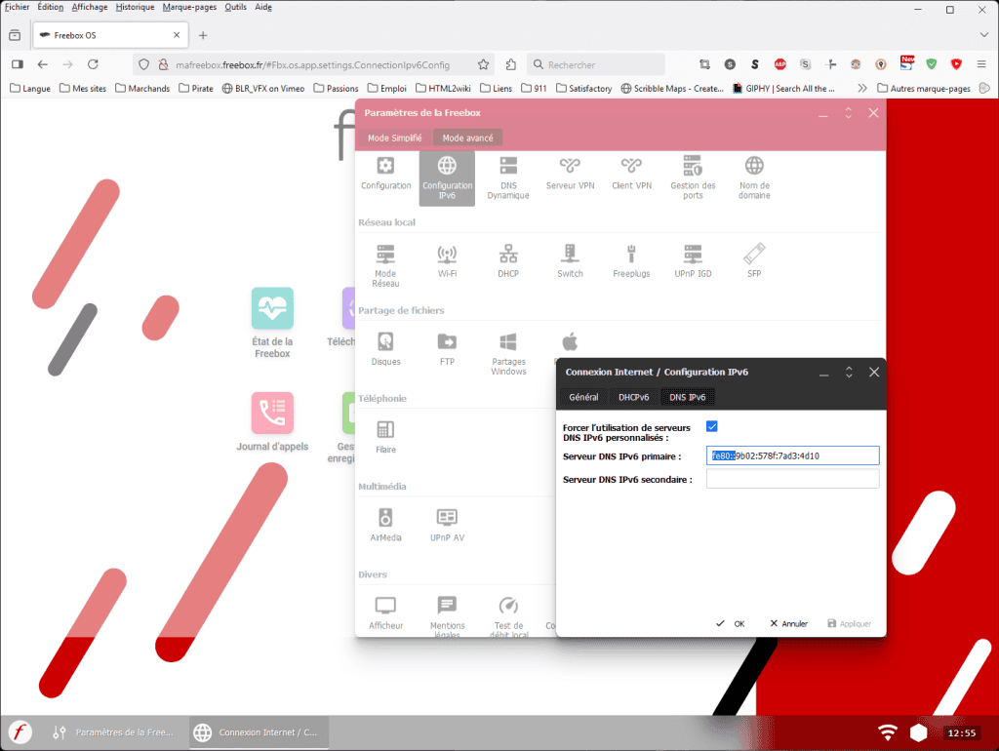Viewport: 999px width, 751px height.
Task: Open the Disques icon
Action: (x=385, y=349)
